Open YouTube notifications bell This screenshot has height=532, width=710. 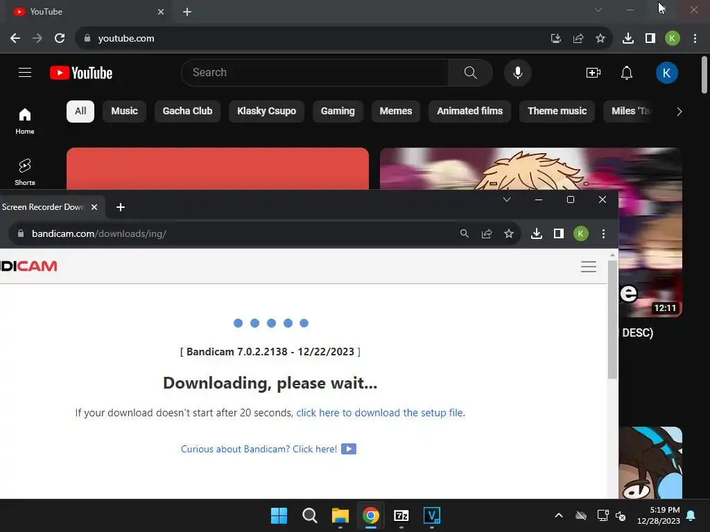pos(627,72)
